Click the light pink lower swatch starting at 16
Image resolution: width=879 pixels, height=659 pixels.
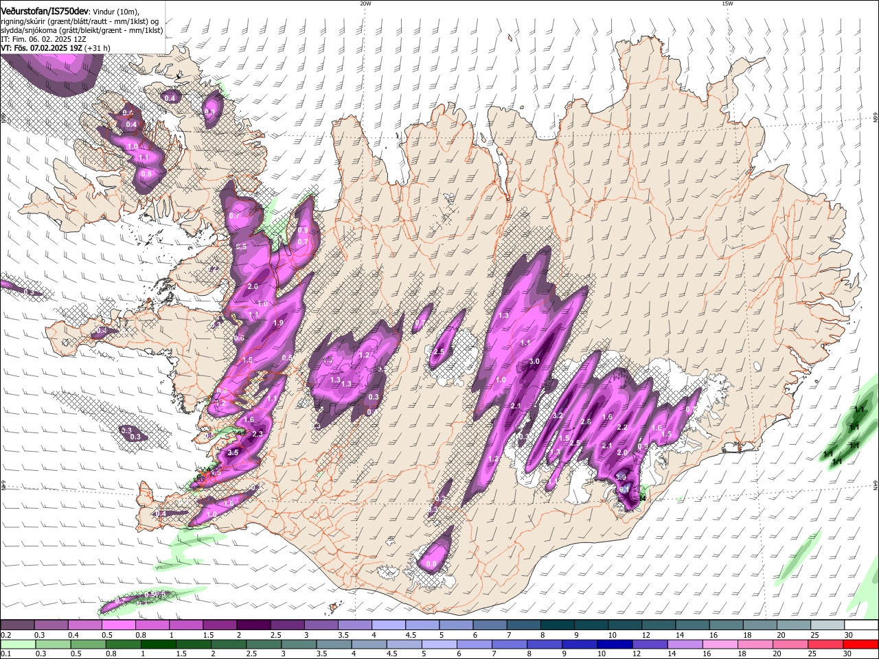coord(720,644)
